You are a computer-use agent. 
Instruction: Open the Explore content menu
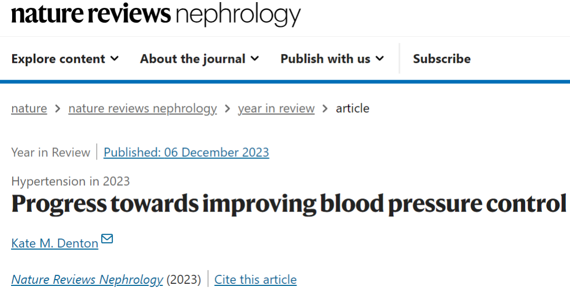(65, 59)
